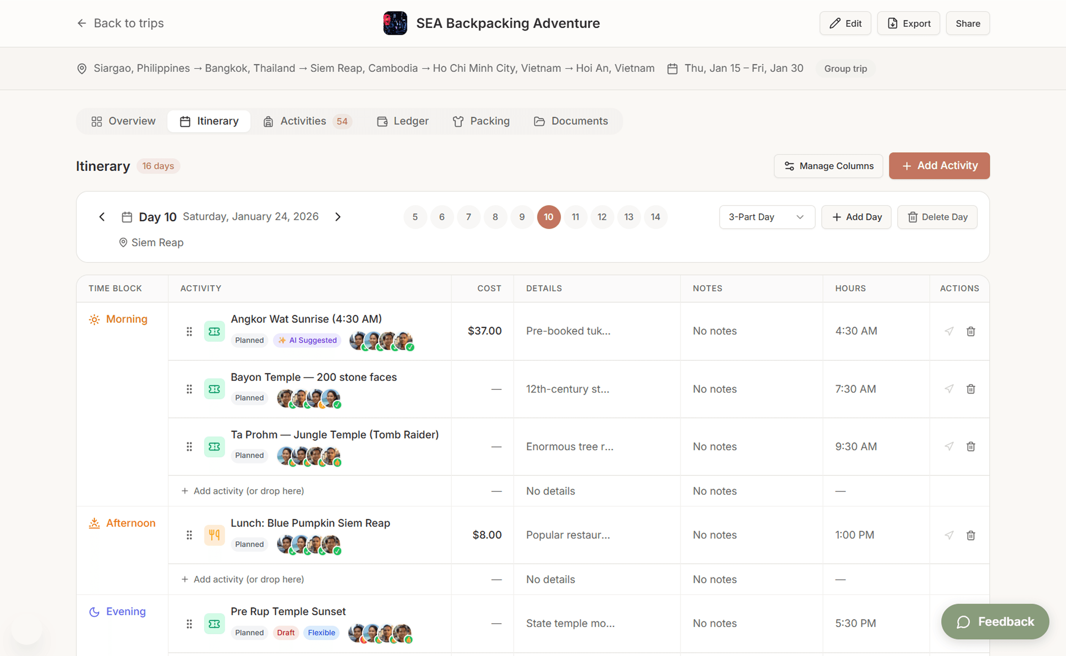Switch to the Packing tab

pos(481,121)
